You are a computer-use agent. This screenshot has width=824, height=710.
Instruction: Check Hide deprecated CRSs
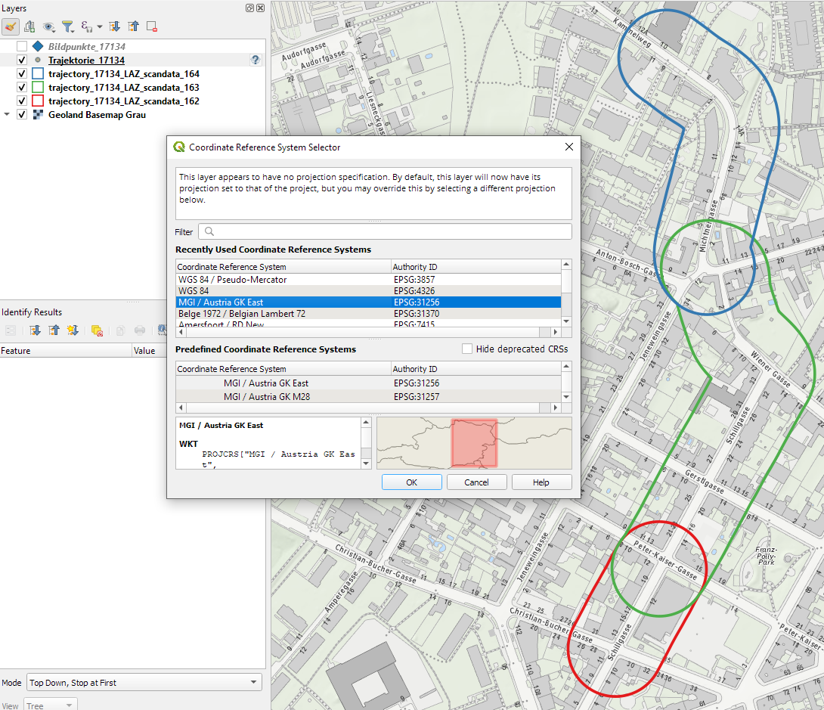pyautogui.click(x=467, y=349)
